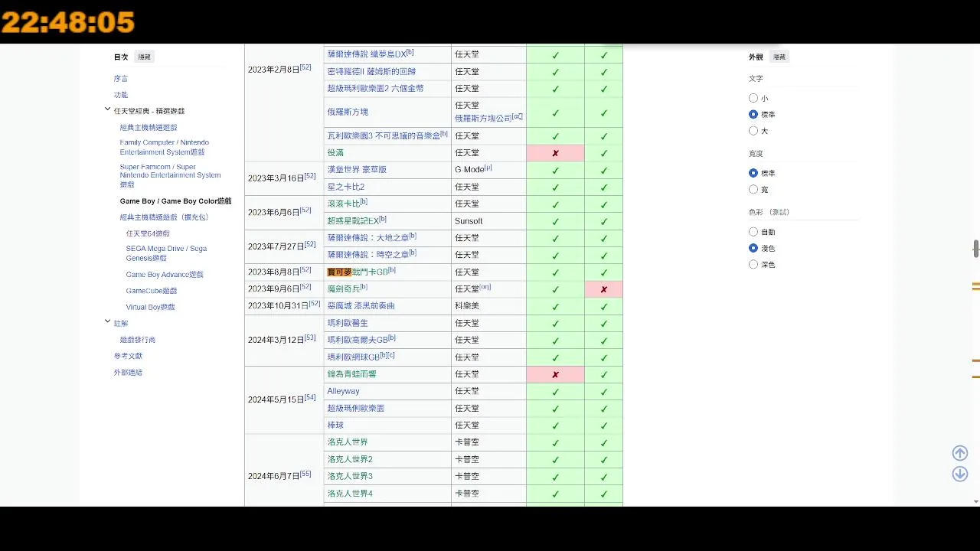Viewport: 980px width, 551px height.
Task: Open 漢堡世界 豪華版 link
Action: pos(357,170)
